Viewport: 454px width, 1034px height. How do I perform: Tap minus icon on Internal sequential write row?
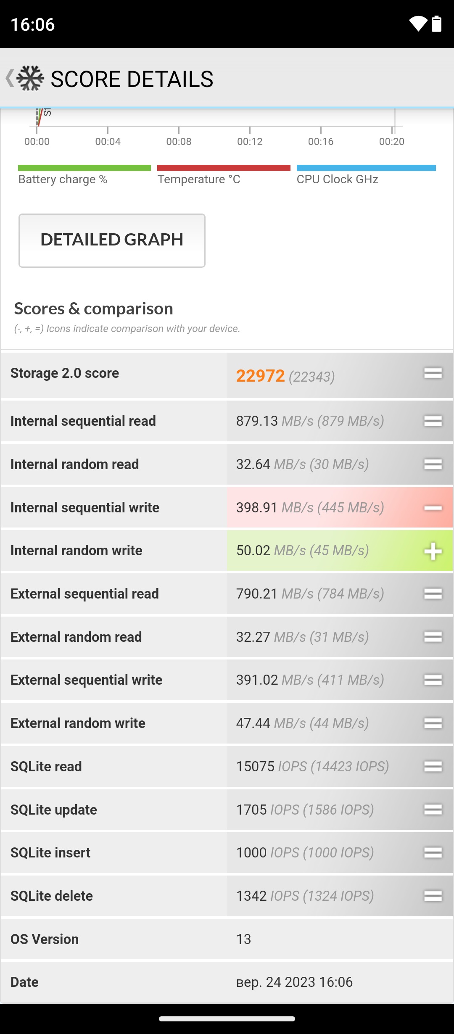click(433, 508)
